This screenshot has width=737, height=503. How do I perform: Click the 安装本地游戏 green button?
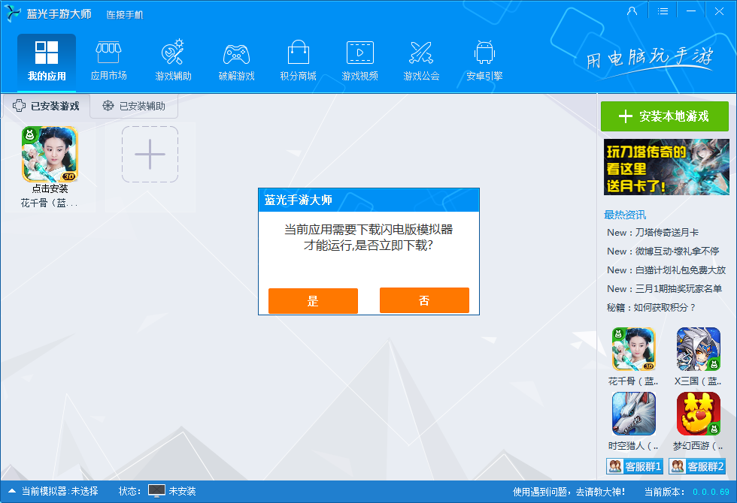click(x=665, y=116)
